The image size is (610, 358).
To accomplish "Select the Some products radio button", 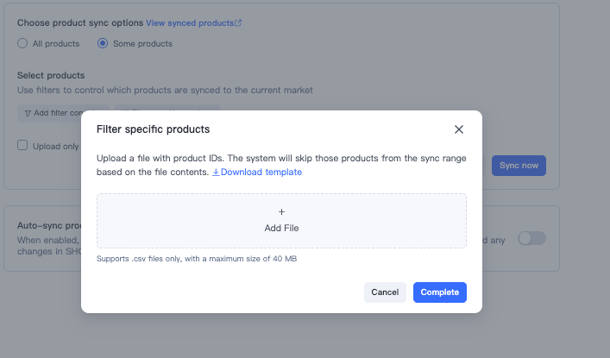I will click(x=103, y=43).
